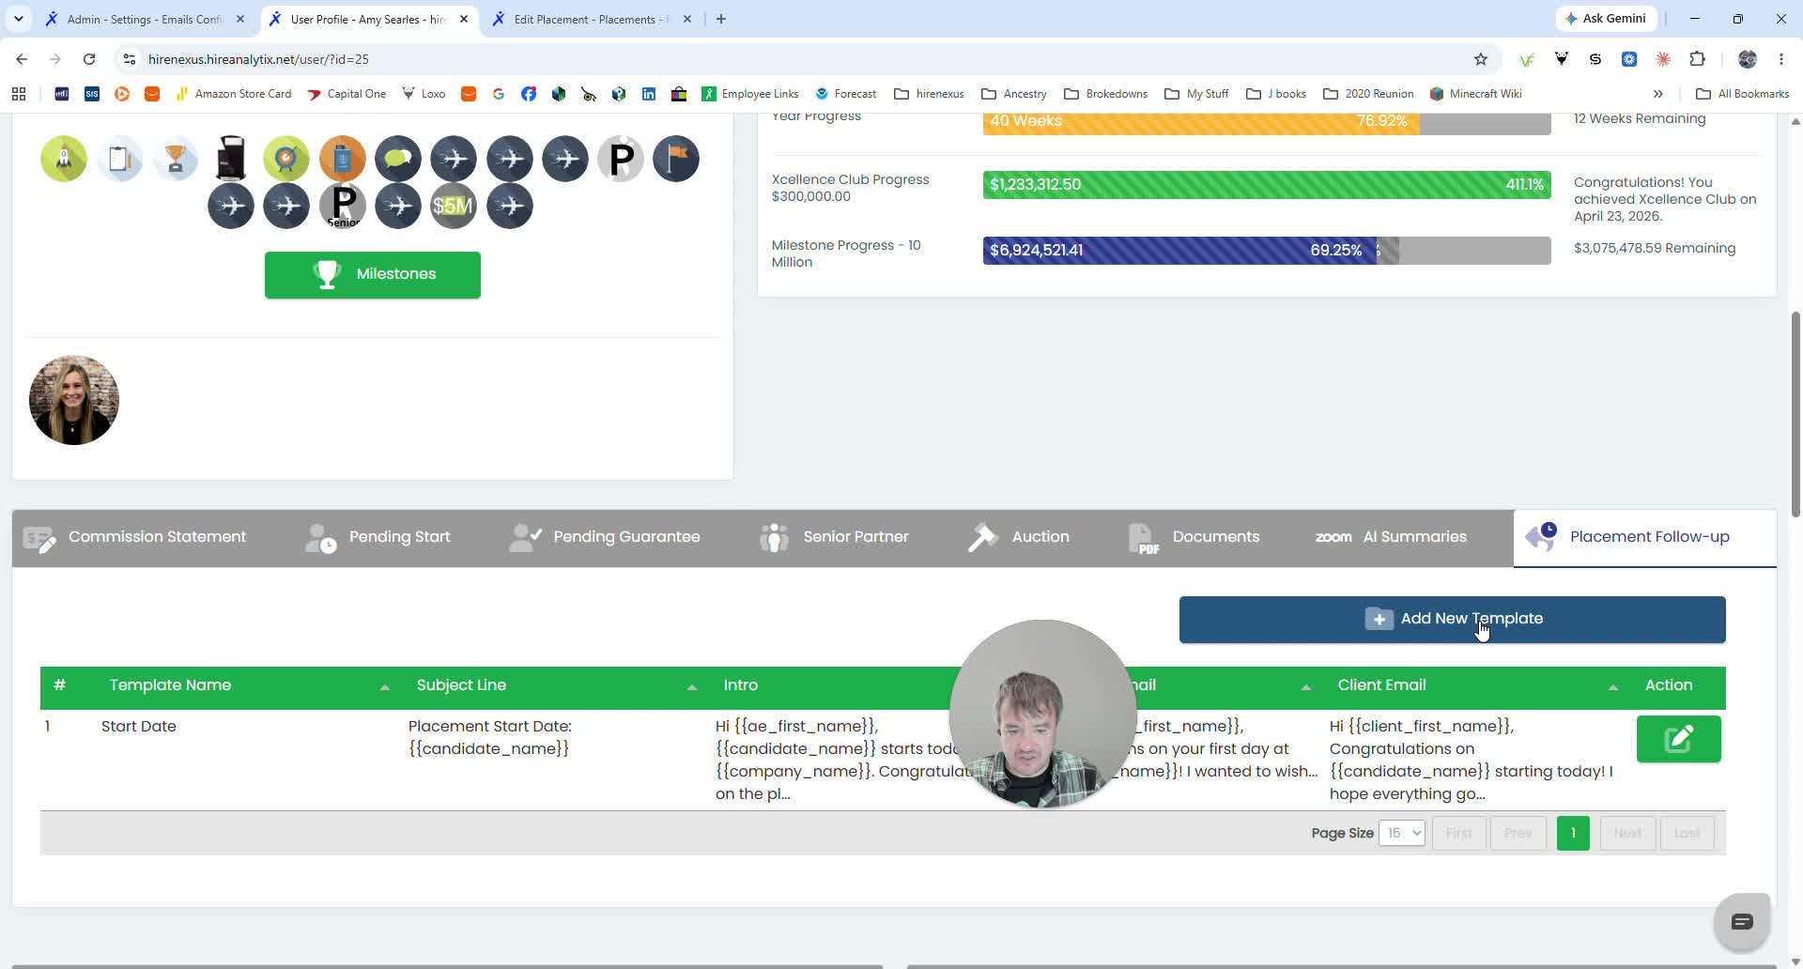Sort by Subject Line column arrow
Image resolution: width=1803 pixels, height=969 pixels.
692,687
